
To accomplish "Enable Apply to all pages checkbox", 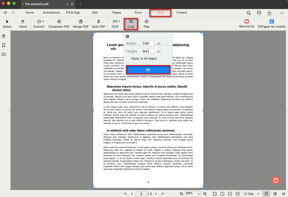I will pos(128,58).
